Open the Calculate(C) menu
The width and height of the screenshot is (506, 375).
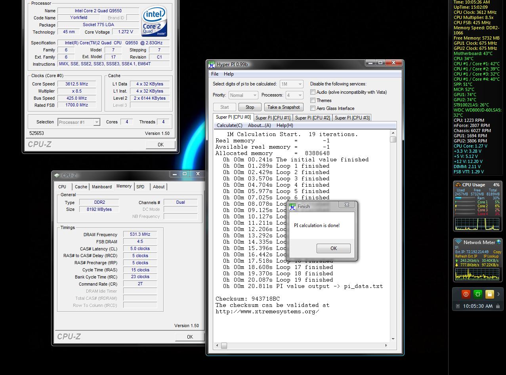coord(229,125)
